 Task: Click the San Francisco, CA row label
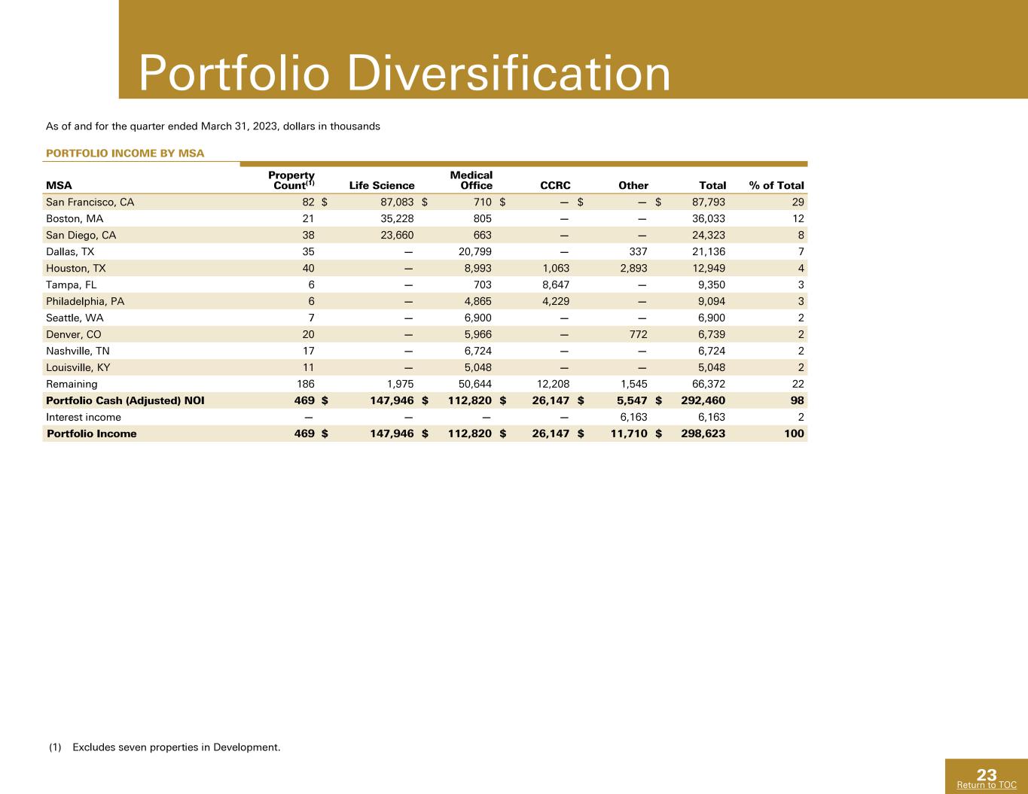[90, 202]
